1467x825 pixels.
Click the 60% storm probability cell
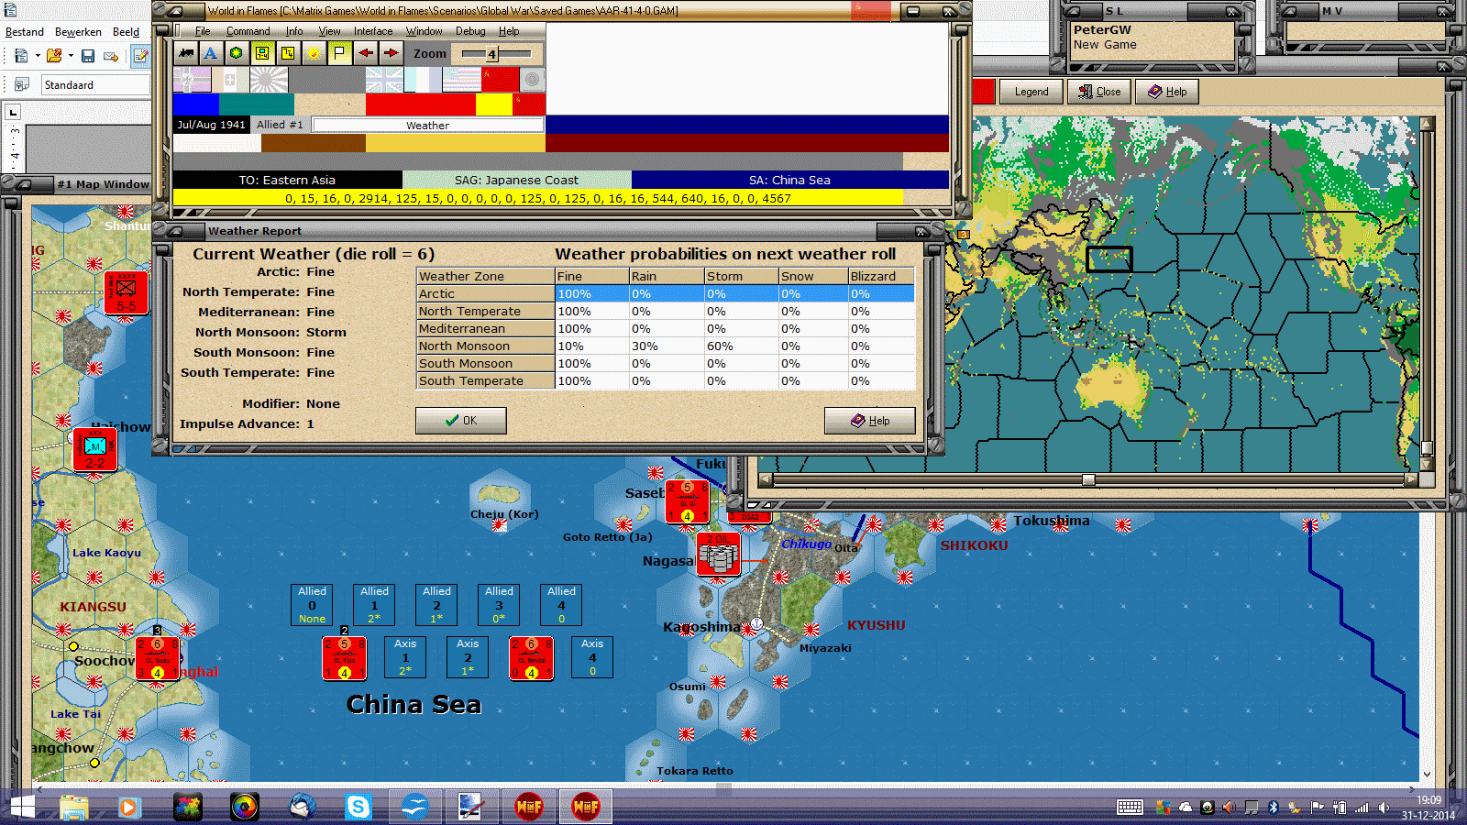click(x=741, y=346)
